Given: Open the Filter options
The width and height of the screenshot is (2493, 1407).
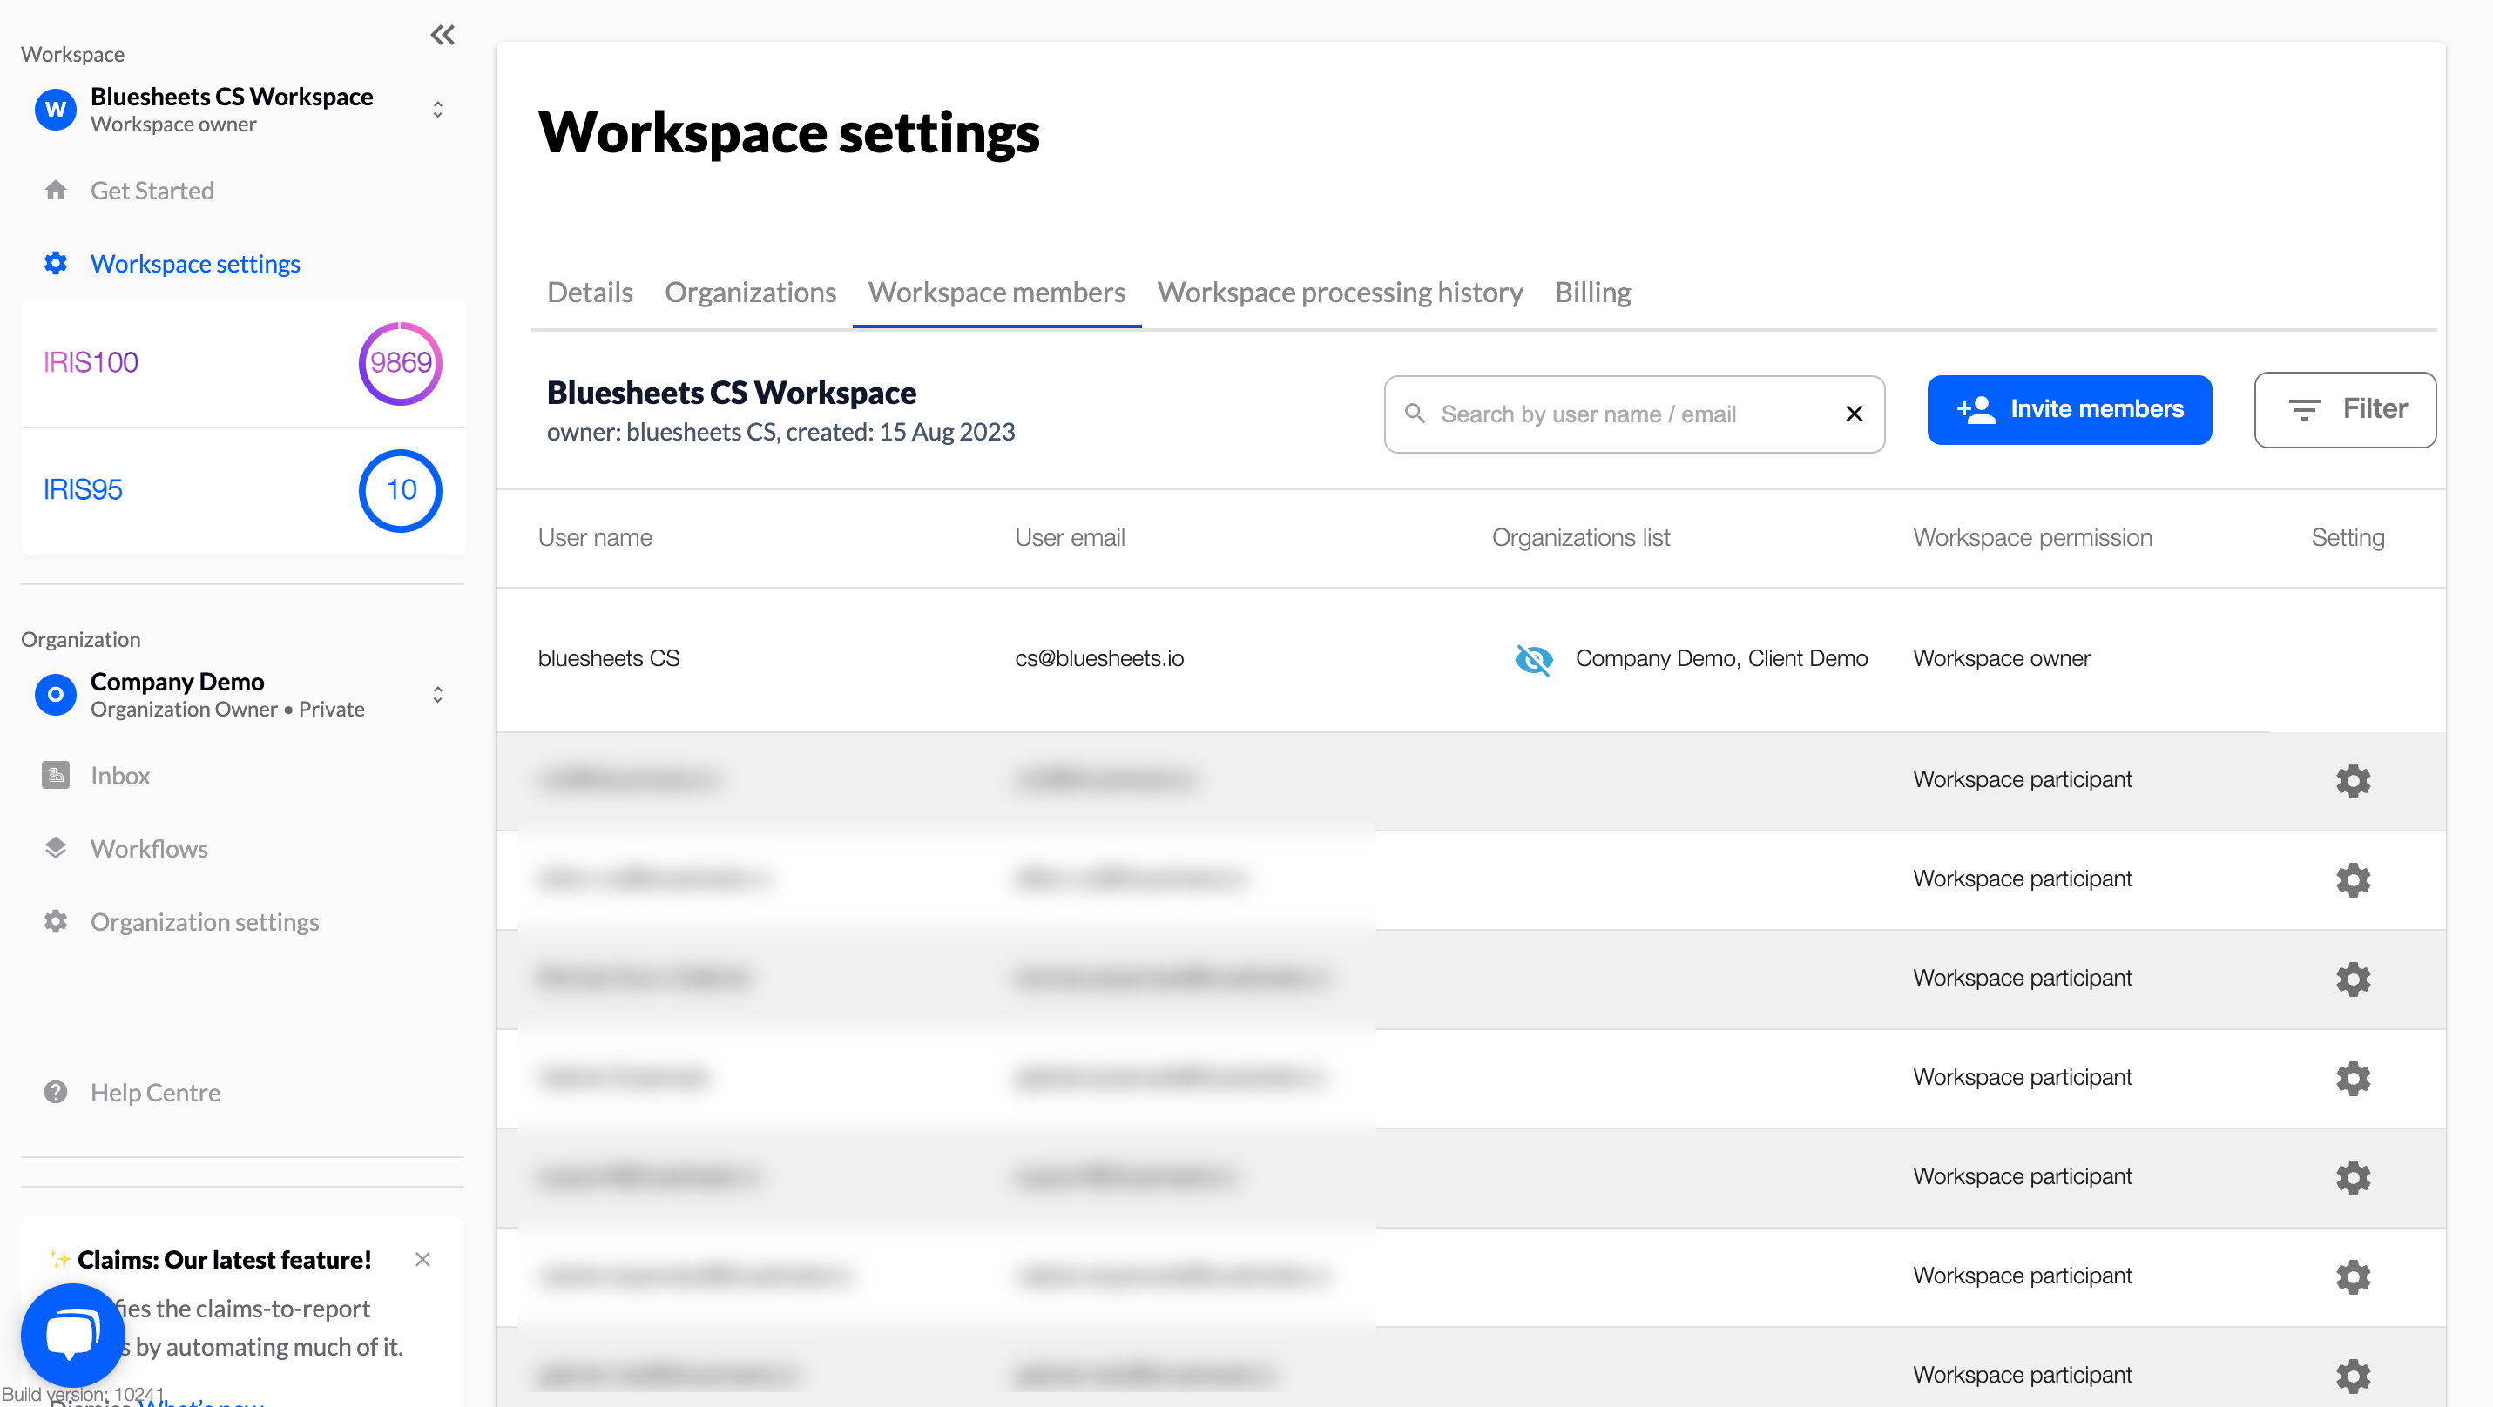Looking at the screenshot, I should (x=2345, y=409).
